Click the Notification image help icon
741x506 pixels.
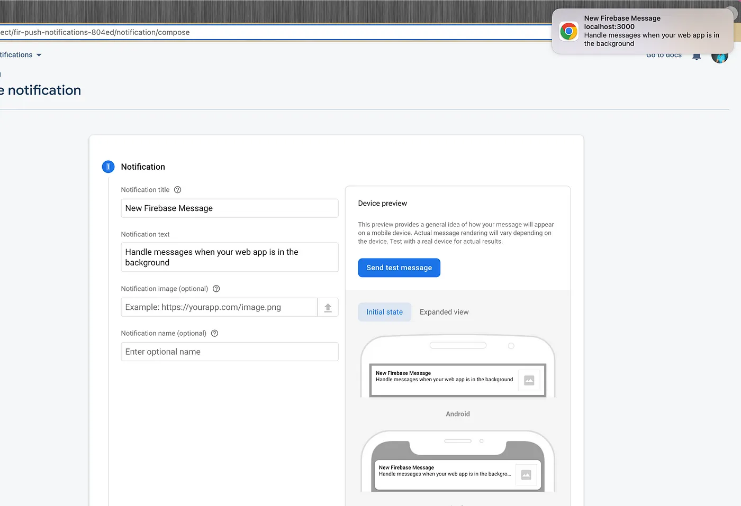(216, 289)
